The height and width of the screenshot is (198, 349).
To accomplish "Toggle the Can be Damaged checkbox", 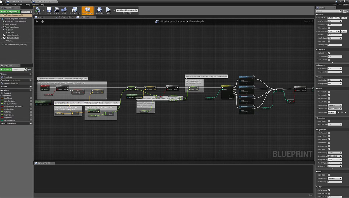I will pyautogui.click(x=329, y=190).
